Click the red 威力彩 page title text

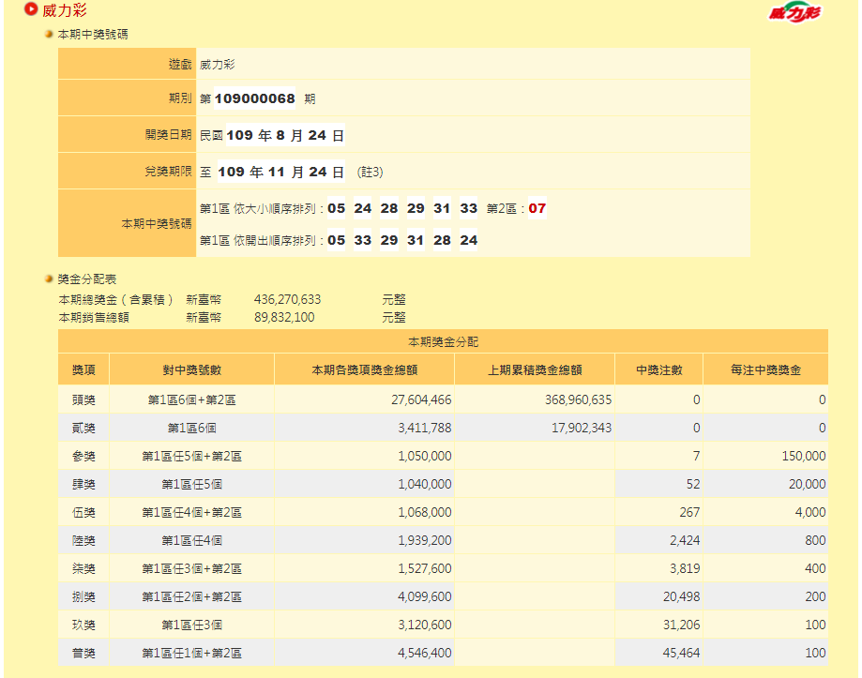point(65,10)
